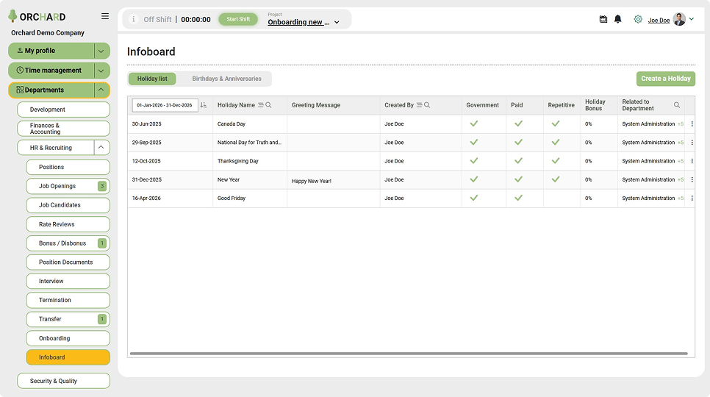Image resolution: width=710 pixels, height=397 pixels.
Task: Expand the My profile section chevron
Action: point(101,51)
